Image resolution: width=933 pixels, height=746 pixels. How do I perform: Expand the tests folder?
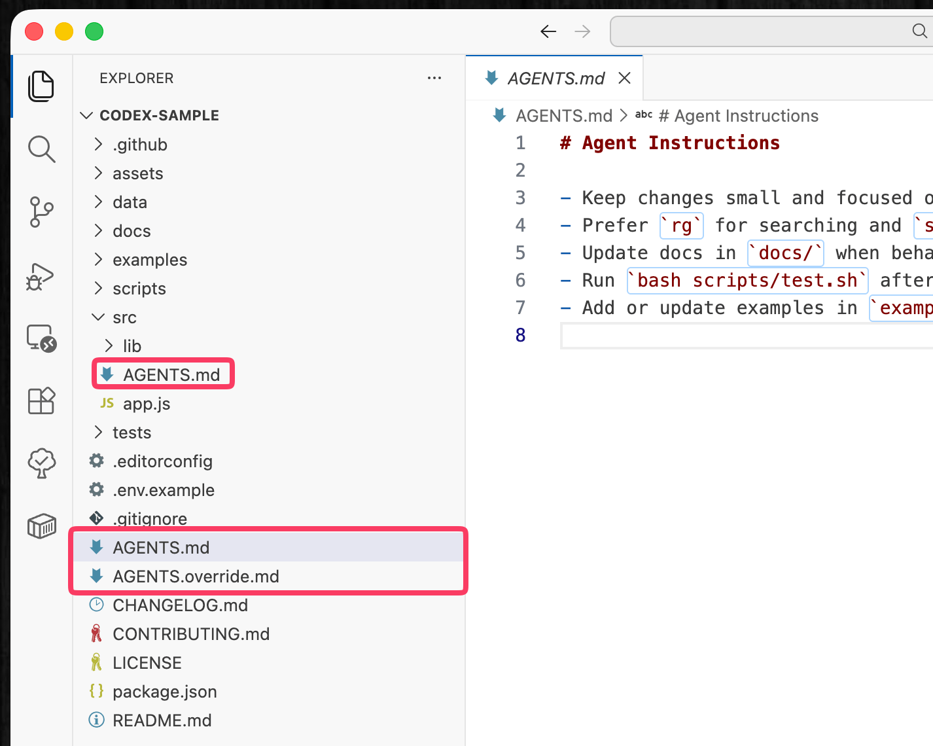[x=132, y=433]
